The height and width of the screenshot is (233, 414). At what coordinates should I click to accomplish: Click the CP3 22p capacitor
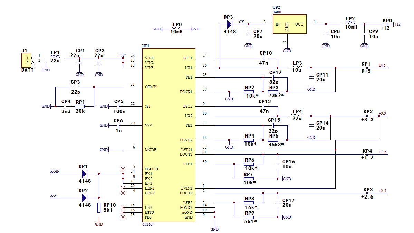coord(75,87)
